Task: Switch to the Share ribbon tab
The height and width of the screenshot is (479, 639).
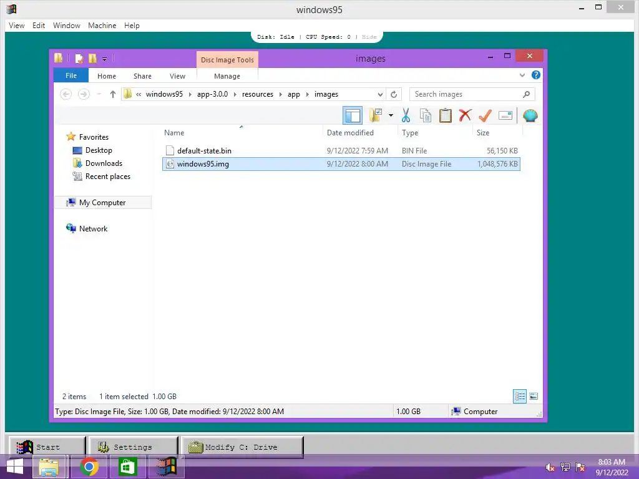Action: tap(142, 76)
